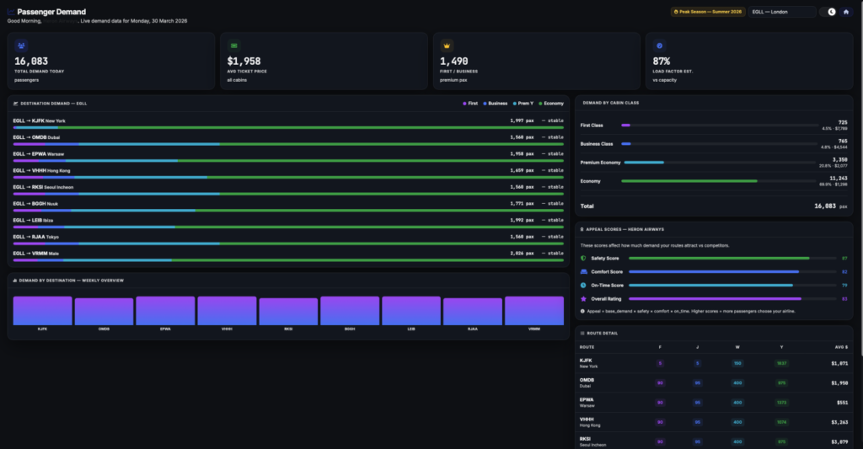This screenshot has height=449, width=863.
Task: Click the blue gauge icon on Load Factor card
Action: click(x=659, y=45)
